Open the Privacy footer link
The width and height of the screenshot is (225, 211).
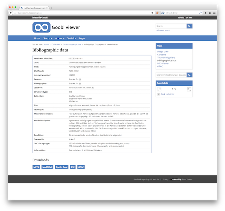[x=165, y=179]
